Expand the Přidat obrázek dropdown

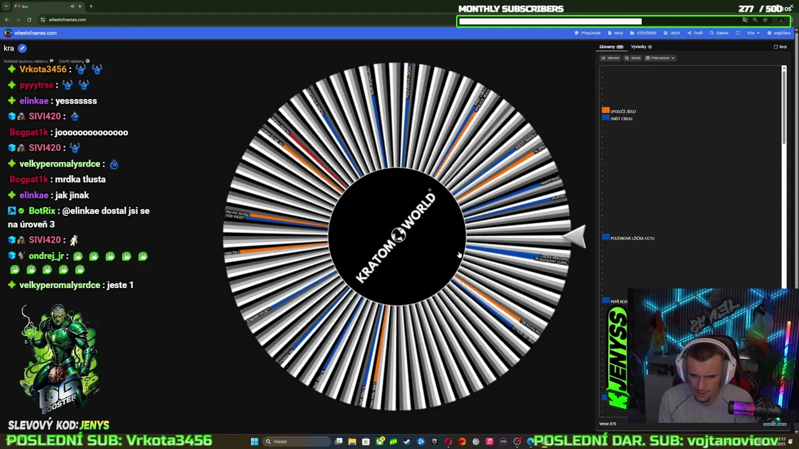[x=660, y=58]
